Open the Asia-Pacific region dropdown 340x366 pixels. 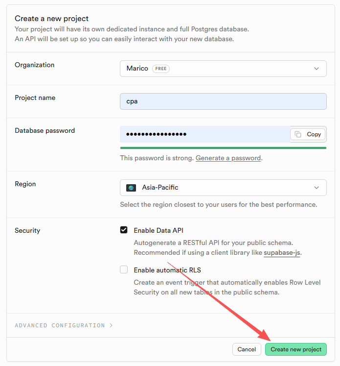223,188
